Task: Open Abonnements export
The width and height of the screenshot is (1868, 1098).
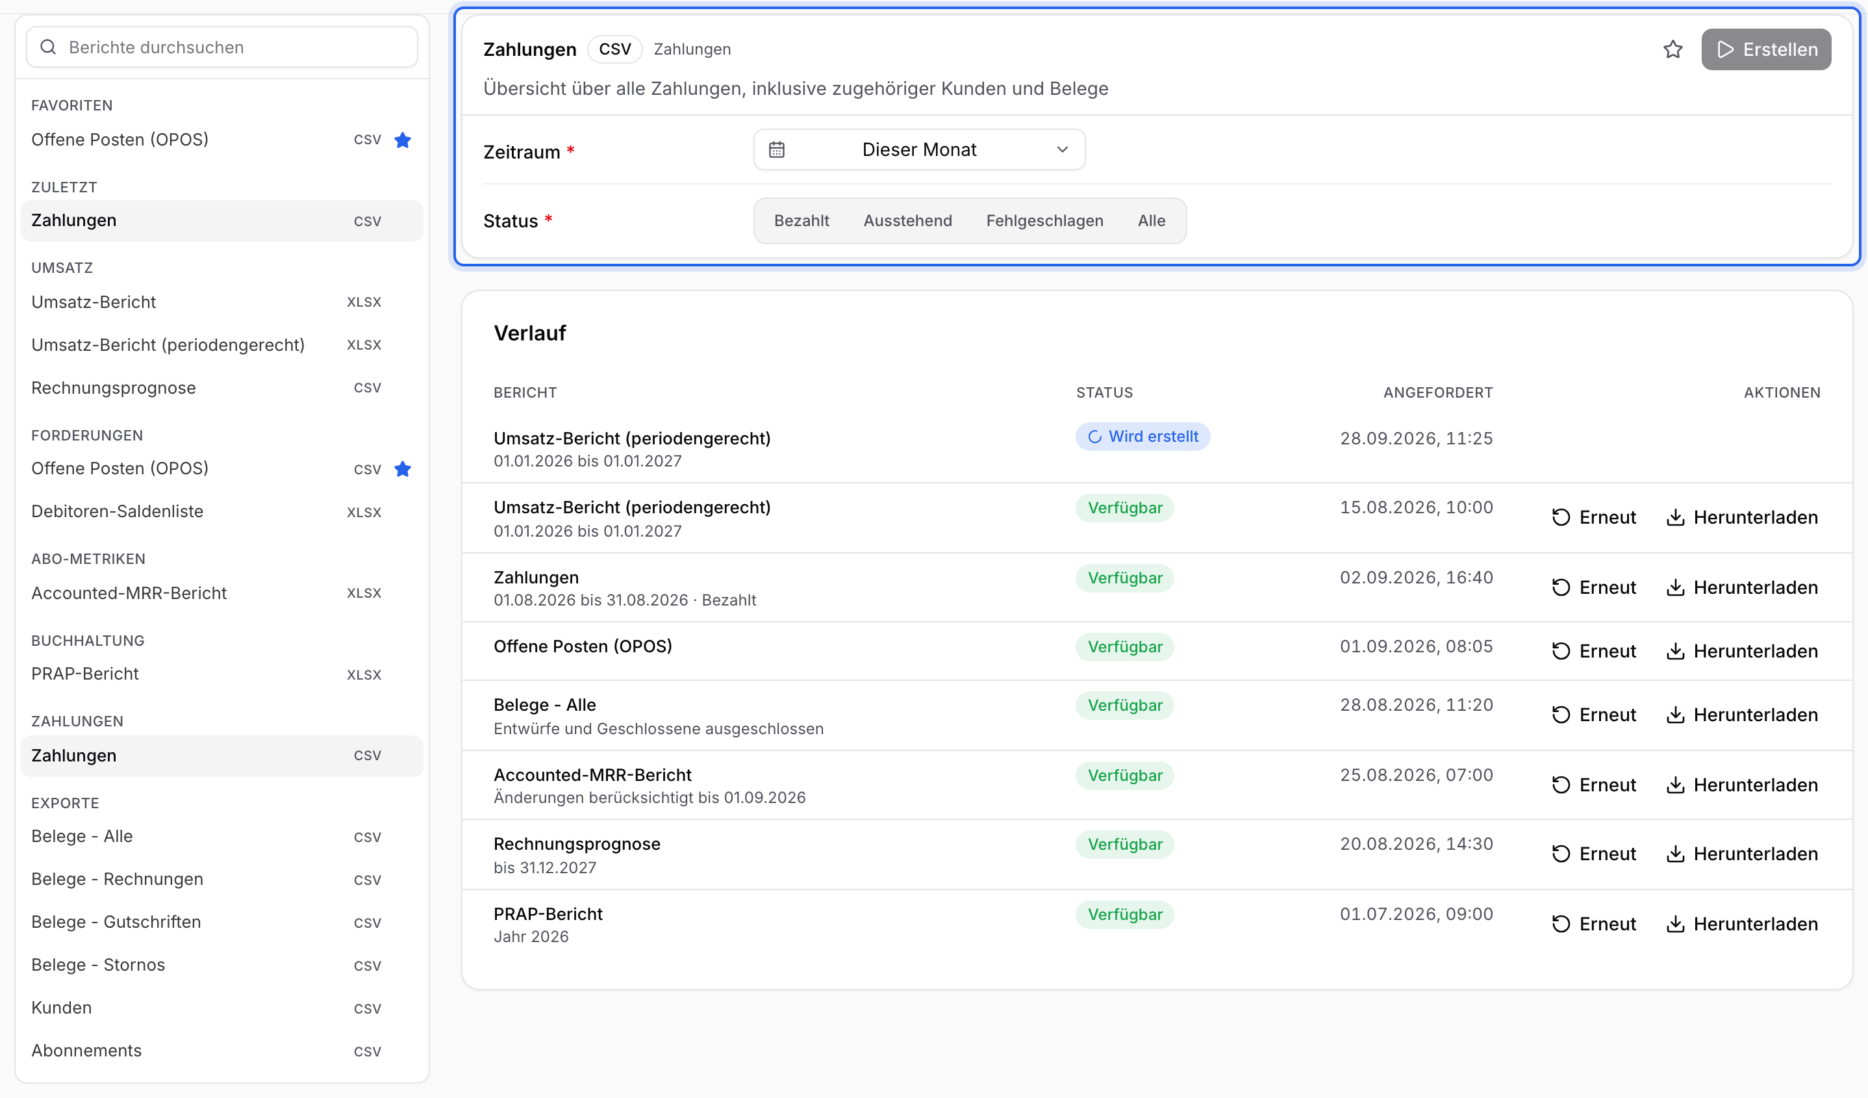Action: [x=221, y=1052]
